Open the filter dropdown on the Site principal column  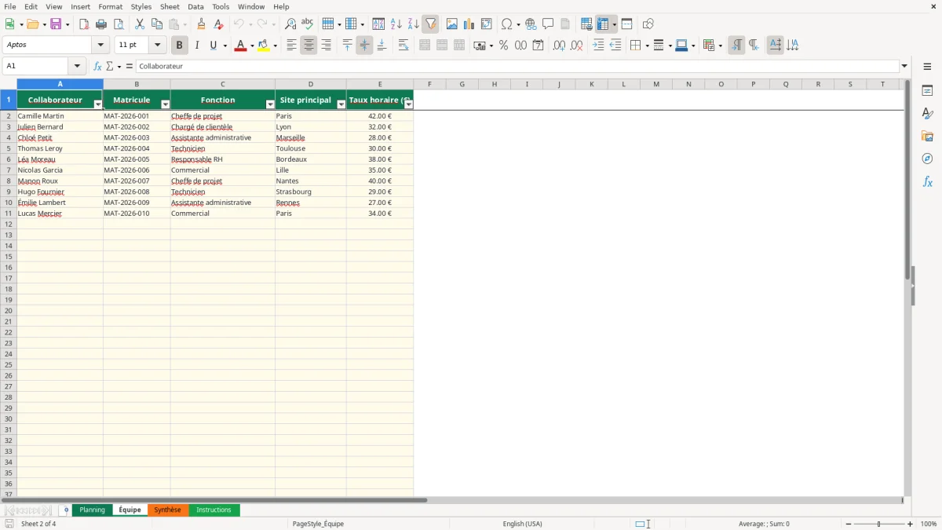pos(341,104)
